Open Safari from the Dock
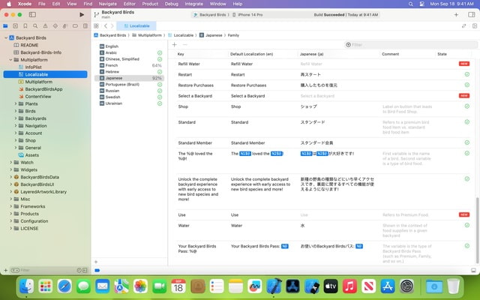 pyautogui.click(x=64, y=286)
